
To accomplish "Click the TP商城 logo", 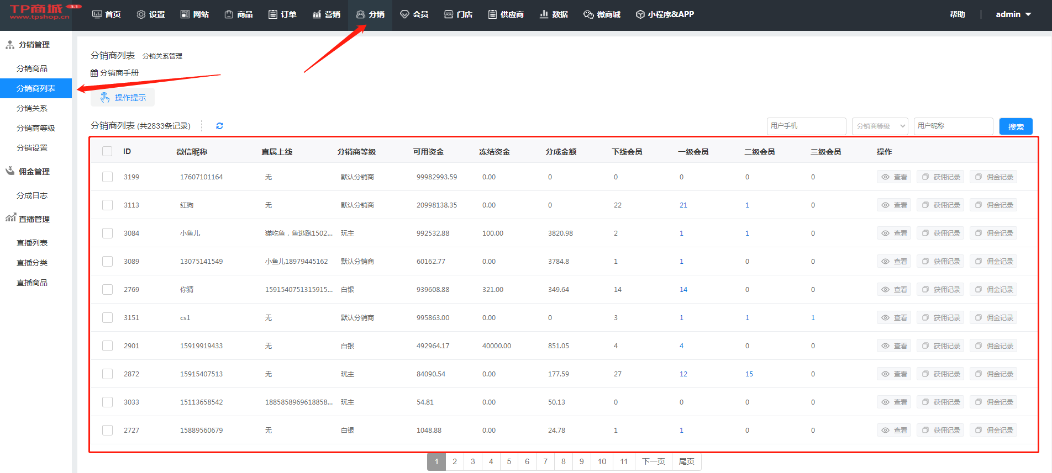I will (39, 12).
